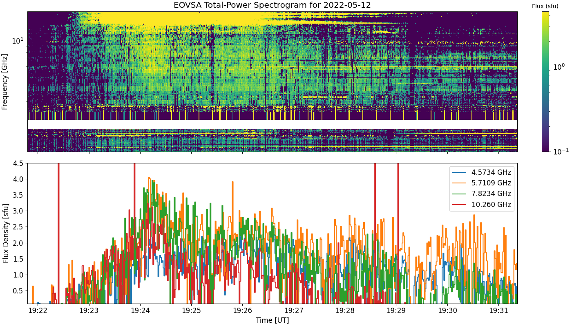Click the 4.5 flux density tick label
This screenshot has height=326, width=572.
18,163
